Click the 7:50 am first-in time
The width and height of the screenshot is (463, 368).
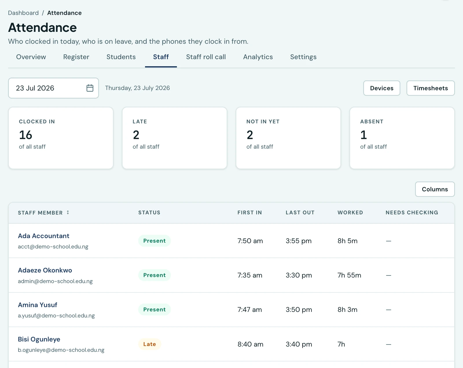(250, 241)
